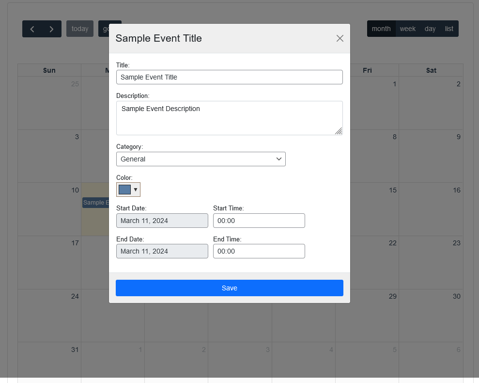Open the color picker swatch

(x=124, y=190)
